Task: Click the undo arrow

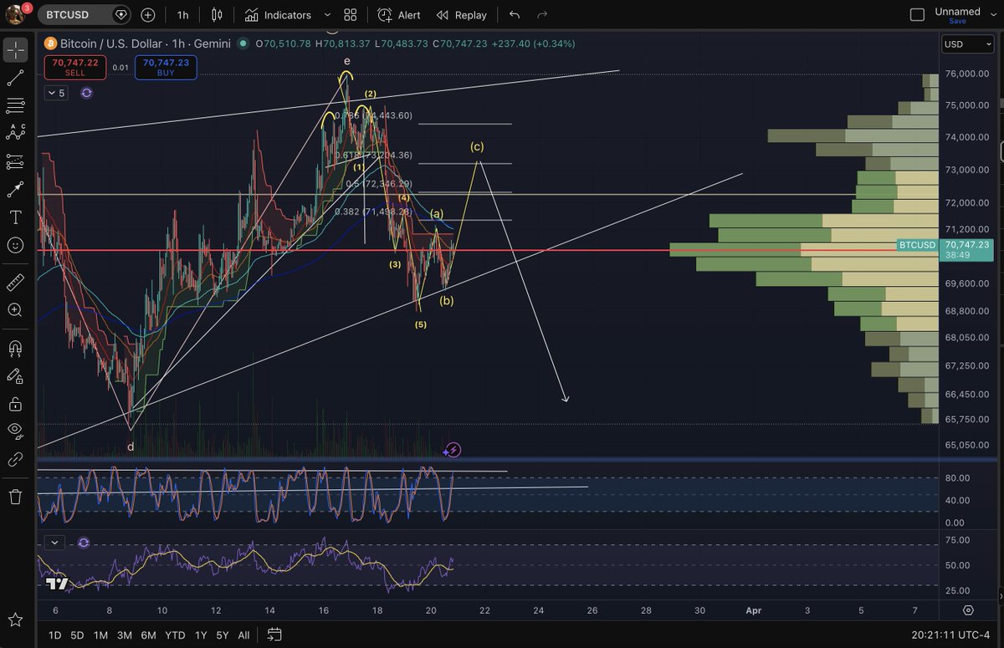Action: [x=515, y=15]
